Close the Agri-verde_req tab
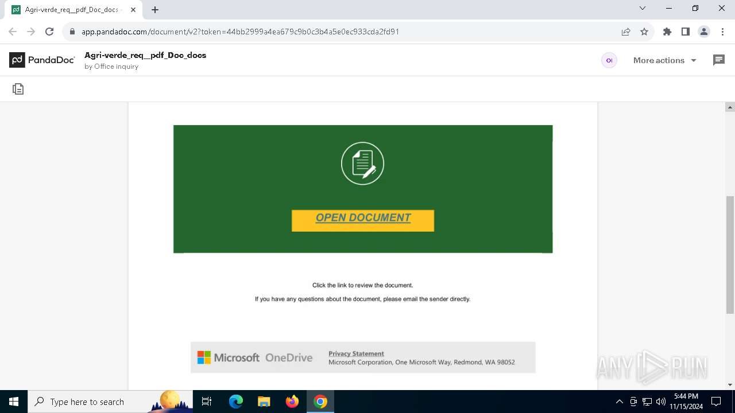This screenshot has height=413, width=735. pos(133,10)
